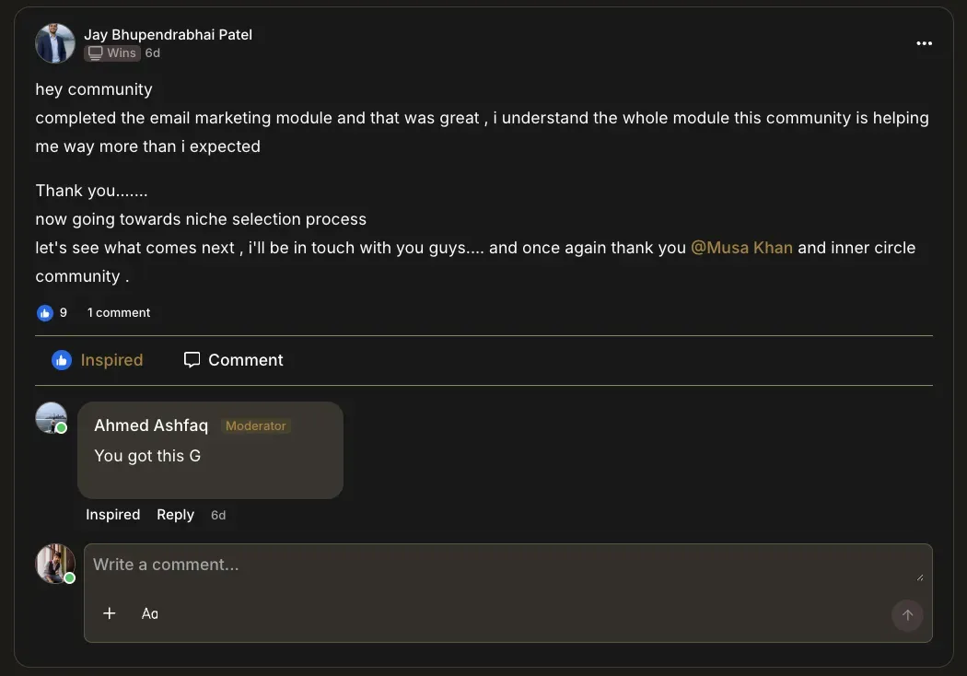This screenshot has width=967, height=676.
Task: Open Ahmed Ashfaq's commenter avatar
Action: coord(52,418)
